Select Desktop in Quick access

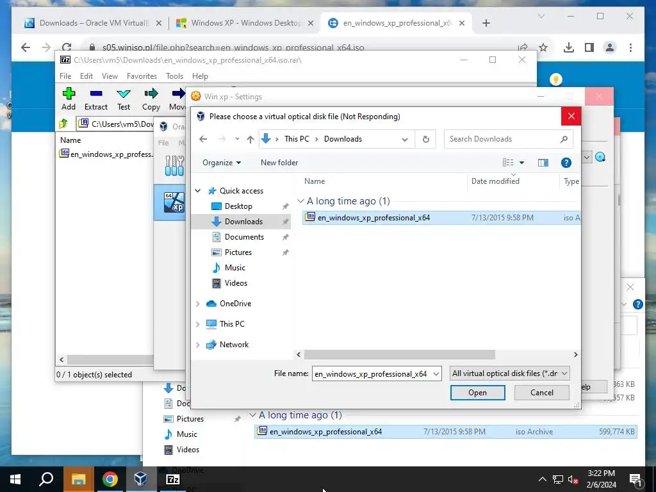(238, 206)
